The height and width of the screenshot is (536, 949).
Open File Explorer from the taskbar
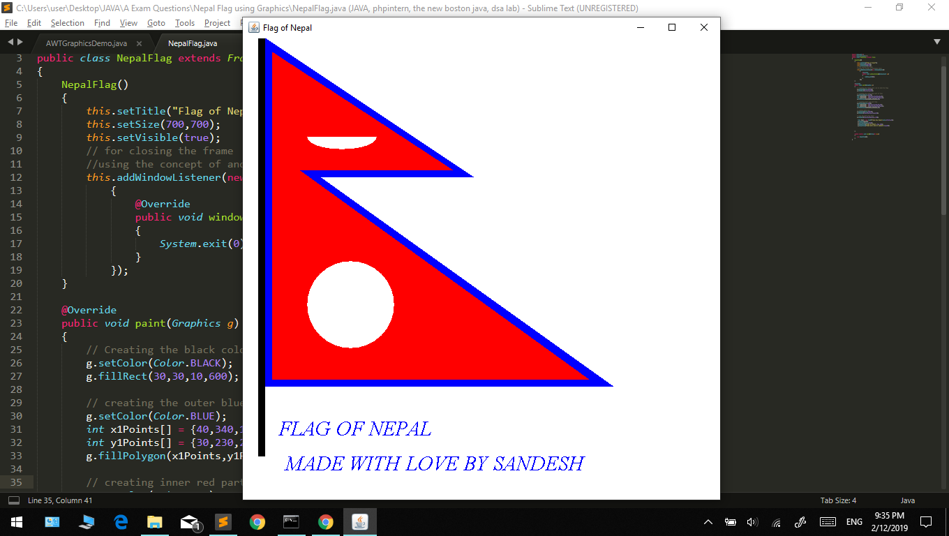pos(155,521)
